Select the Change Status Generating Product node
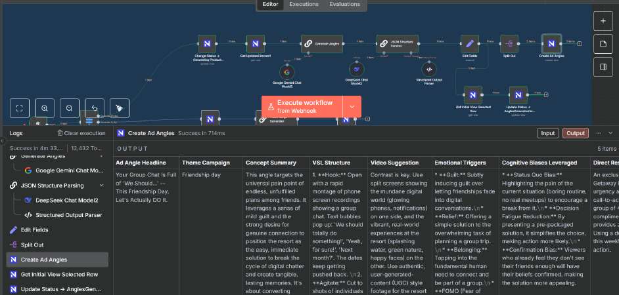Viewport: 619px width, 295px height. 207,44
